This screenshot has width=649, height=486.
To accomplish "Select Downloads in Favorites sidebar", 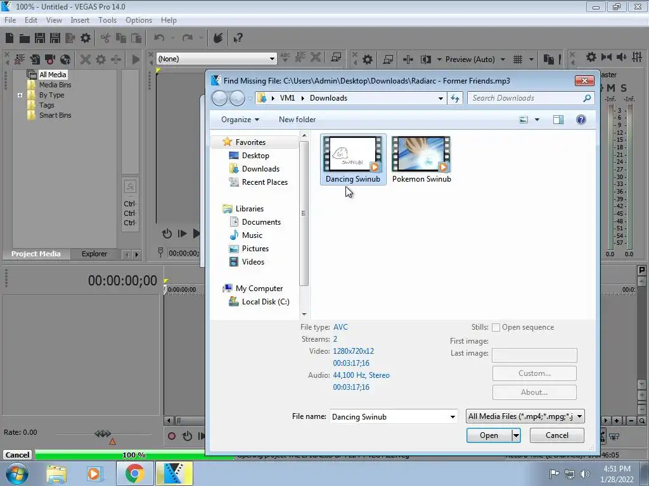I will pyautogui.click(x=260, y=169).
